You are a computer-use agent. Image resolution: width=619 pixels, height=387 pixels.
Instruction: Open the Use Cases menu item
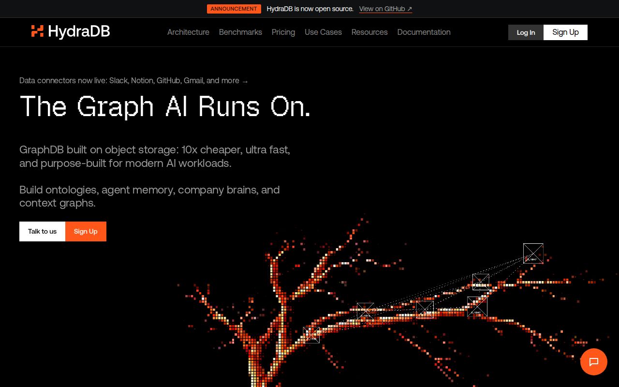point(323,32)
